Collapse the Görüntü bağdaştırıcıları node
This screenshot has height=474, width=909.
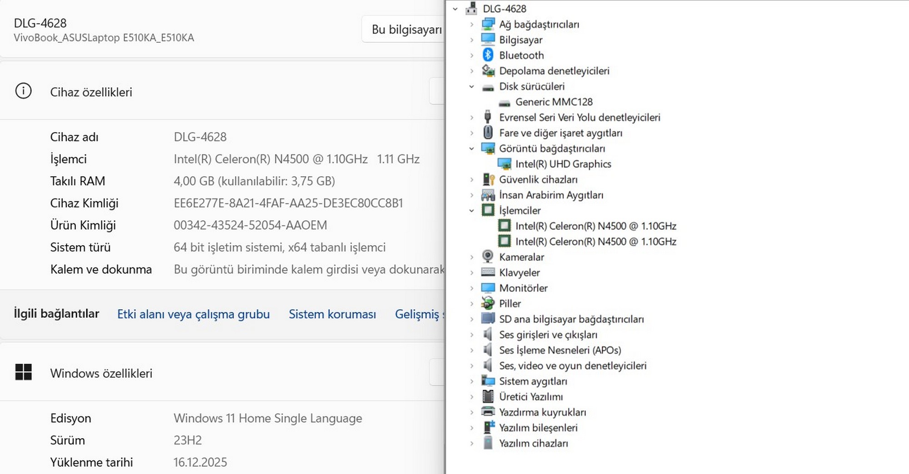tap(471, 148)
